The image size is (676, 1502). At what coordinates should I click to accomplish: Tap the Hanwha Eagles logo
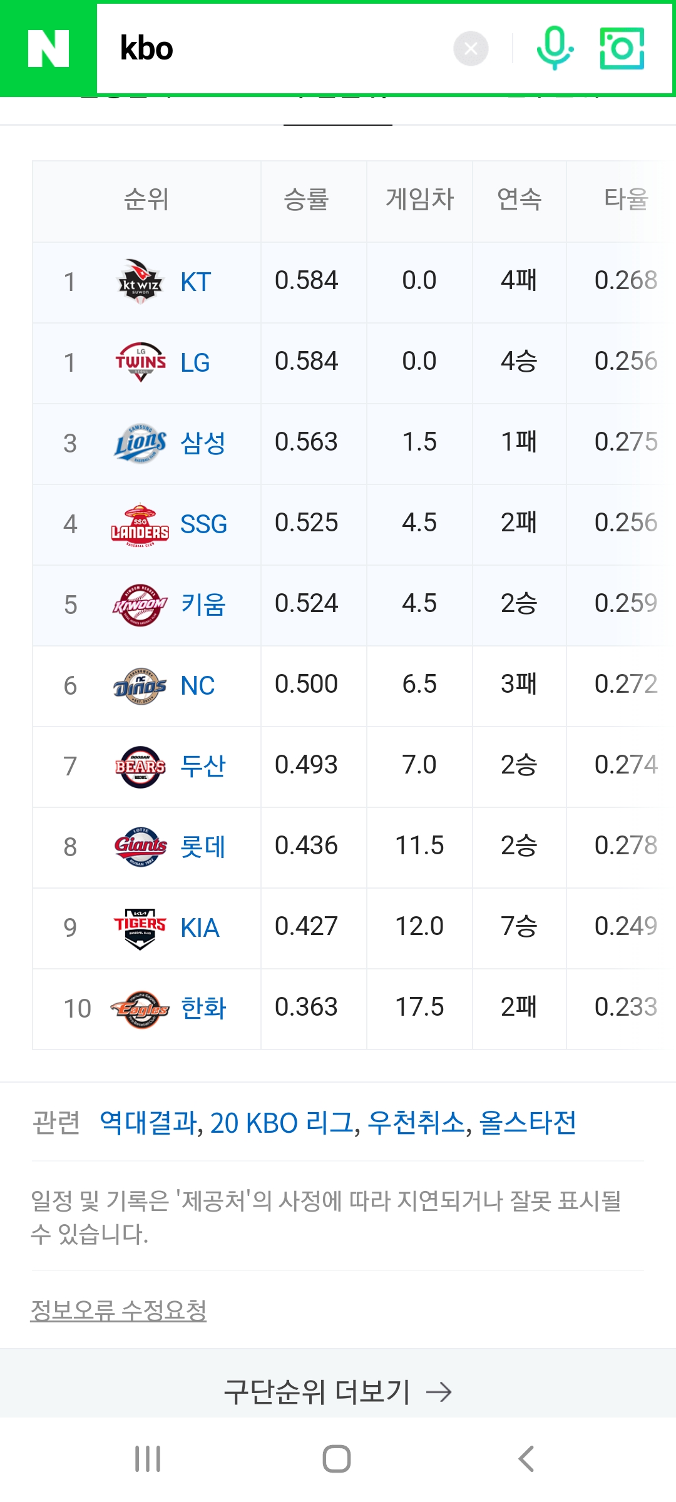coord(140,1008)
